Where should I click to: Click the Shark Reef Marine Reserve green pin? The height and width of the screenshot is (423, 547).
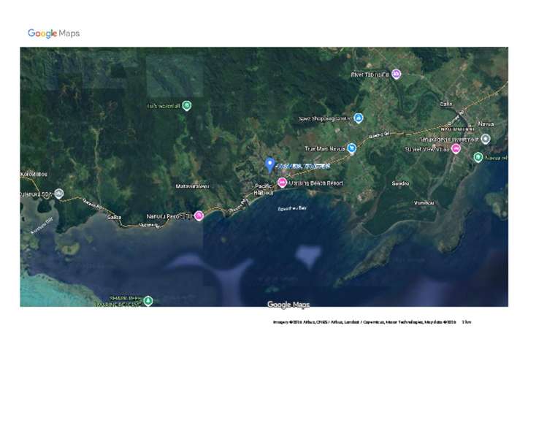[x=148, y=301]
